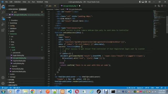Open the Edit menu

(x=11, y=2)
